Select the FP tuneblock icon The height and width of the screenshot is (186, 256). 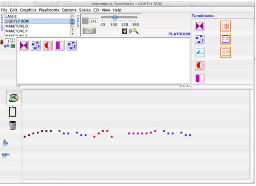coord(225,39)
